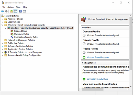Open the View menu
The width and height of the screenshot is (133, 95).
click(18, 7)
